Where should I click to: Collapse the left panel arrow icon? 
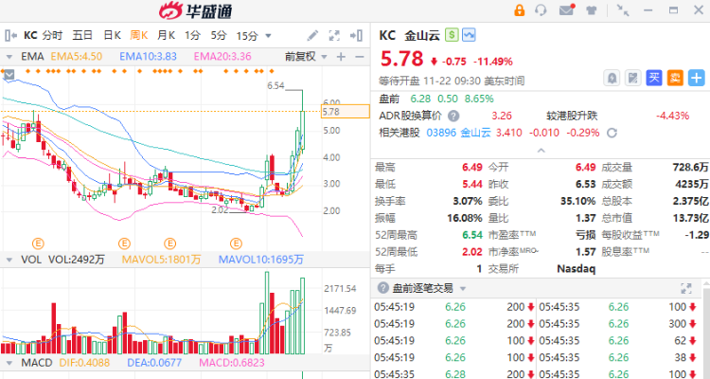click(10, 35)
